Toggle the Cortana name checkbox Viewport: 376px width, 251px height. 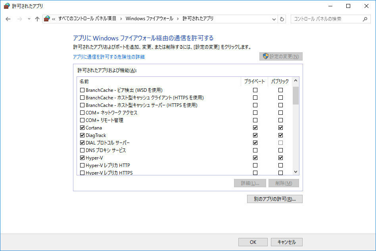[x=82, y=128]
